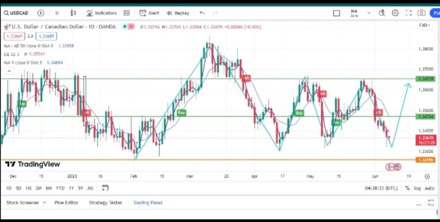Click the 1.32596 orange price label
440x222 pixels.
click(x=426, y=160)
